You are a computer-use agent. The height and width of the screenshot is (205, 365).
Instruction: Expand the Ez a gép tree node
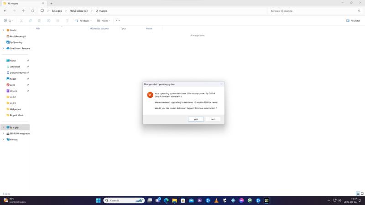click(x=3, y=128)
